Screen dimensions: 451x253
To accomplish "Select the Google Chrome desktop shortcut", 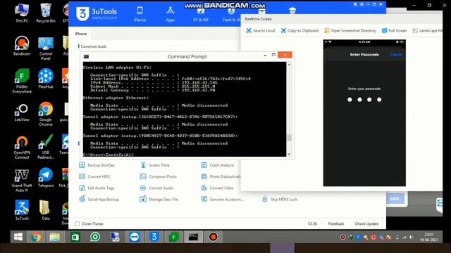I will (x=46, y=114).
